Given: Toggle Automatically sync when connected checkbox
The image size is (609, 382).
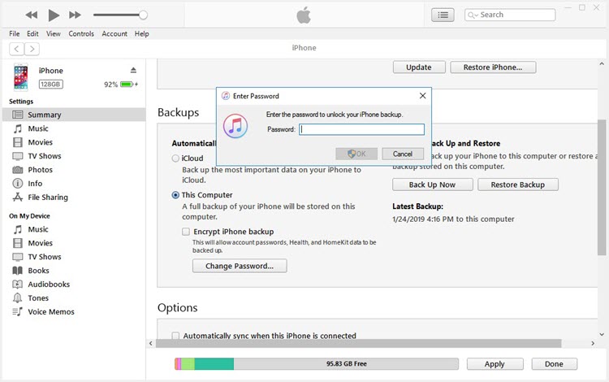Looking at the screenshot, I should point(175,336).
